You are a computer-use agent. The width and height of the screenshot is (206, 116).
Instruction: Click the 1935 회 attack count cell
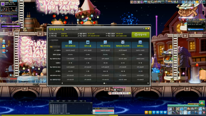click(105, 71)
